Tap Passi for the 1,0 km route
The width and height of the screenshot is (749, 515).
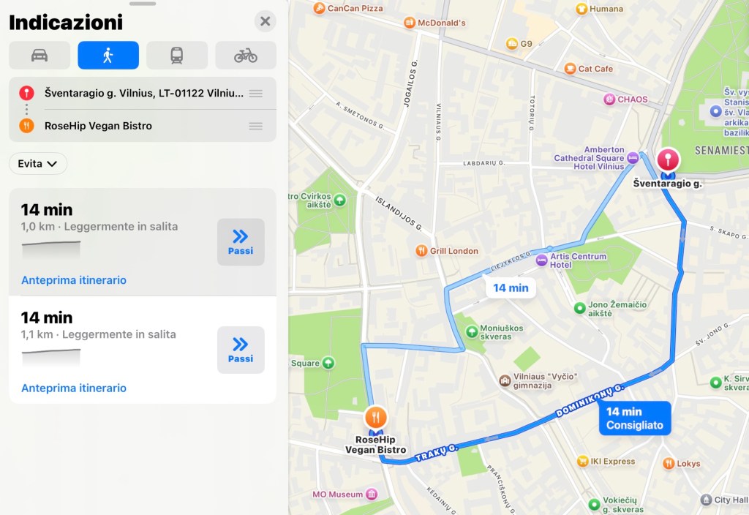pos(241,242)
